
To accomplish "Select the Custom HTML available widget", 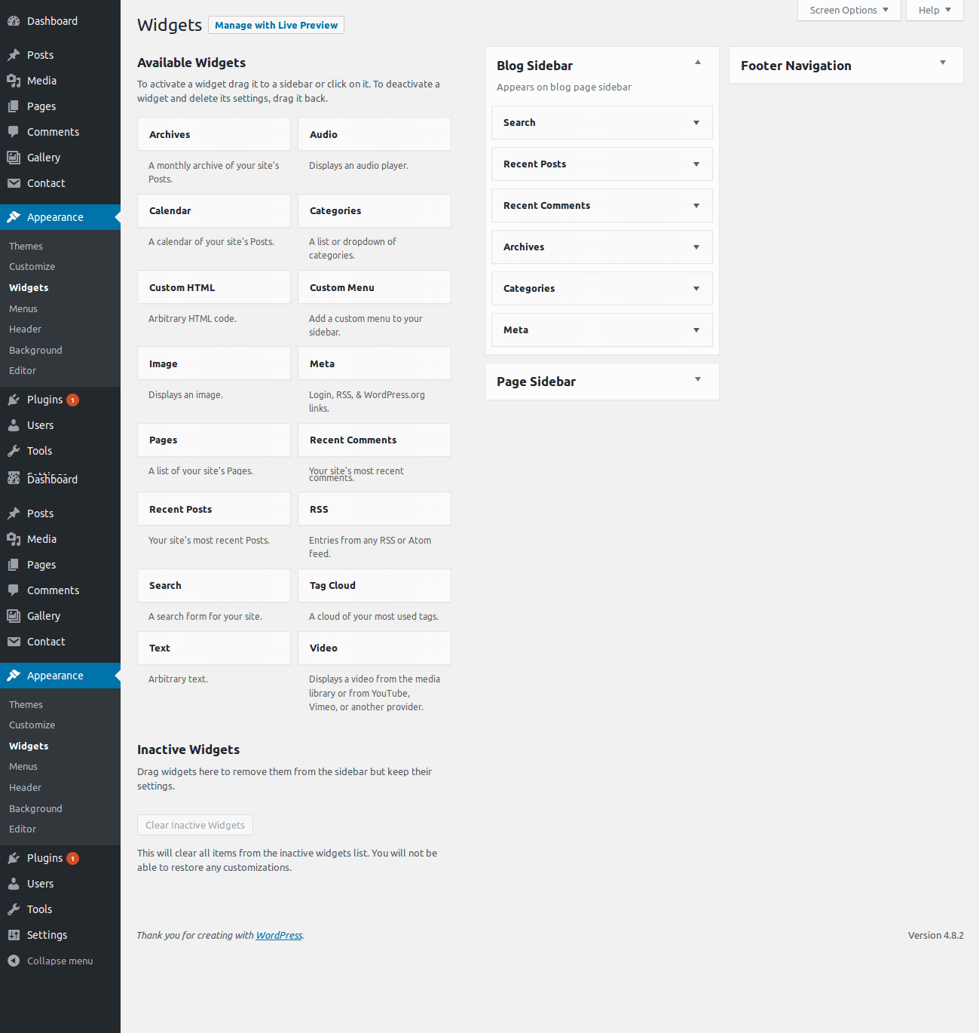I will (x=213, y=288).
